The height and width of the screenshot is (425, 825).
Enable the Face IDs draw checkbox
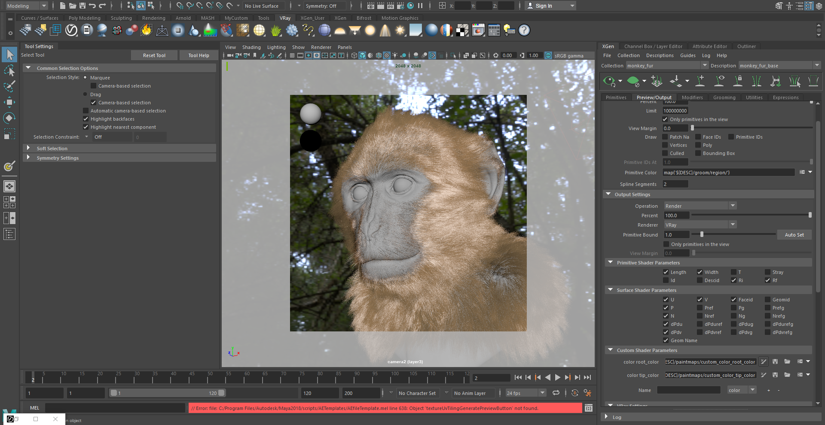coord(698,137)
